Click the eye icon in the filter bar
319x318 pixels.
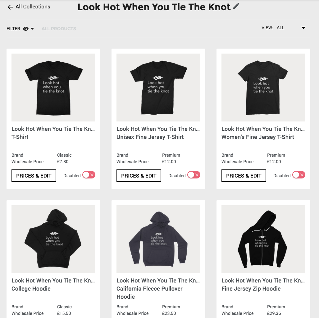click(x=26, y=29)
